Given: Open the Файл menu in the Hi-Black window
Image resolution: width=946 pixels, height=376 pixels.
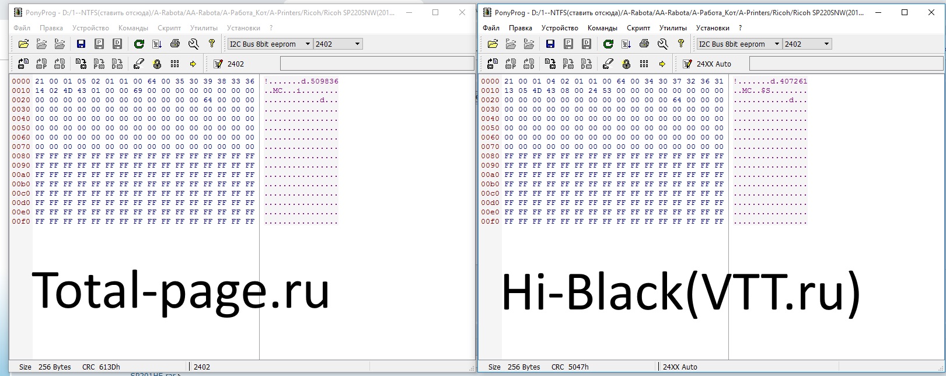Looking at the screenshot, I should point(491,27).
